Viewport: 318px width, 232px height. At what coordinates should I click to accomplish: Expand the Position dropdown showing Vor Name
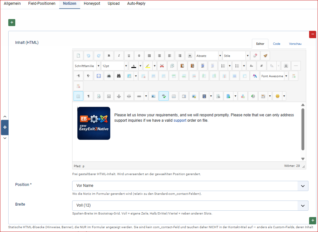pyautogui.click(x=190, y=186)
